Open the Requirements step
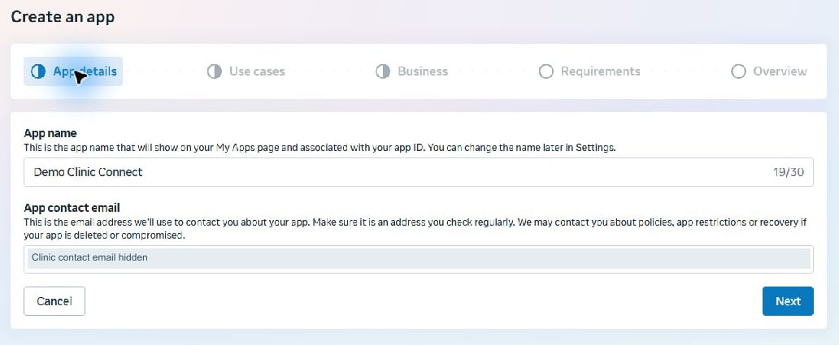 click(589, 71)
